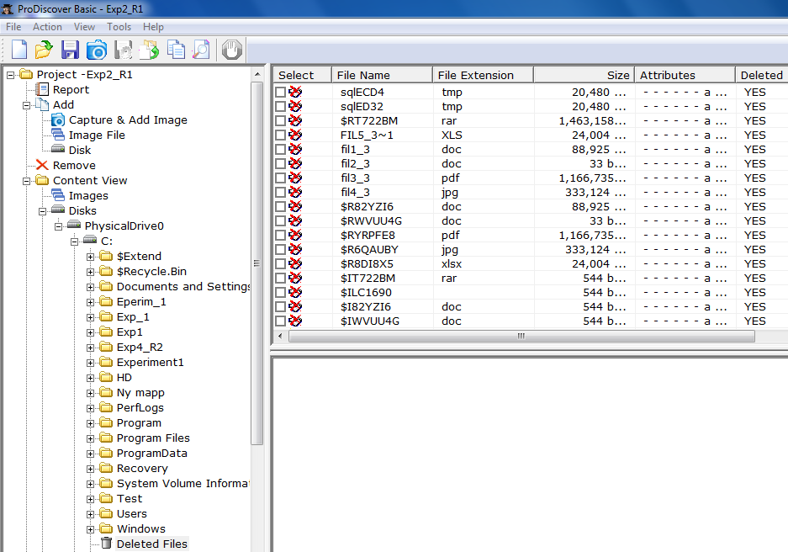
Task: Open the View menu
Action: [84, 27]
